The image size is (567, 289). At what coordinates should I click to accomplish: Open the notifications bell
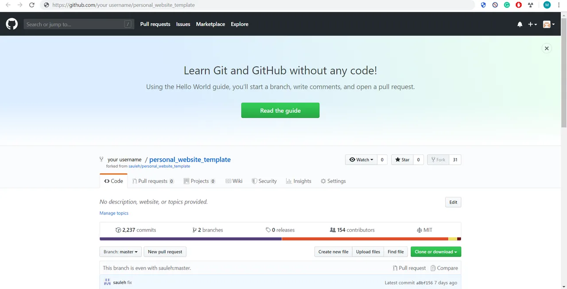coord(520,24)
